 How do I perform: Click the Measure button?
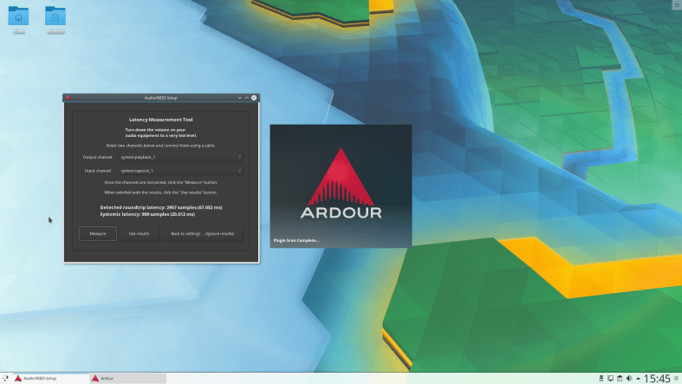[98, 233]
